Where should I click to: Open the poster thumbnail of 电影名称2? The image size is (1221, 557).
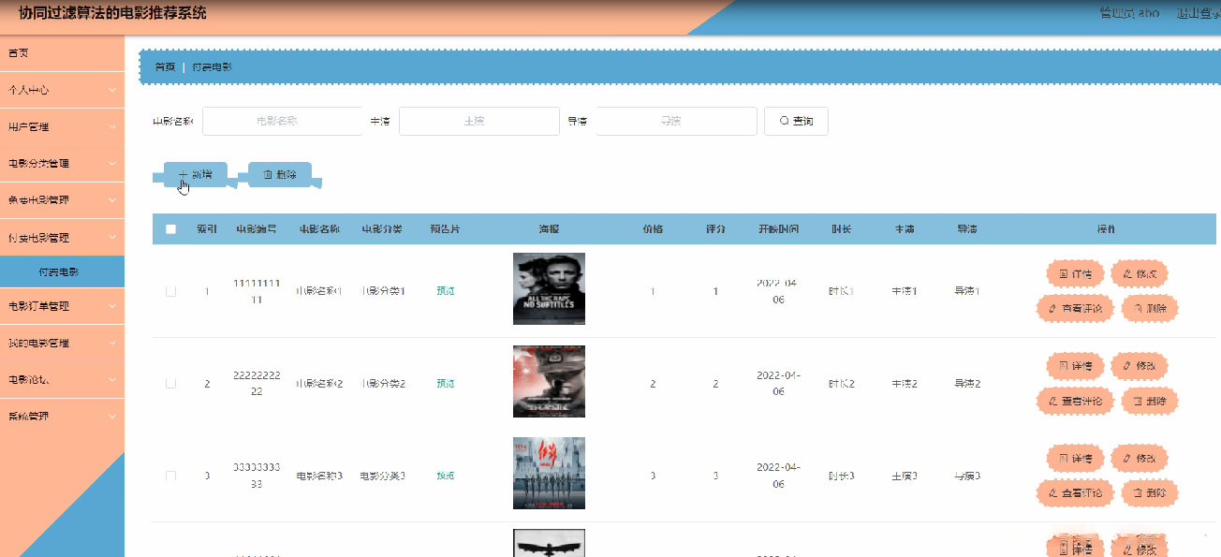click(x=549, y=381)
